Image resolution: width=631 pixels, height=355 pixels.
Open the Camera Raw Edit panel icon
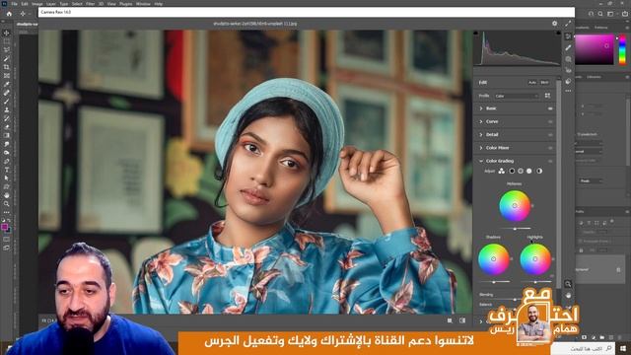(x=568, y=36)
